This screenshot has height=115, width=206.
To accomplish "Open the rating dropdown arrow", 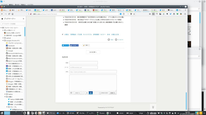I will [x=82, y=93].
